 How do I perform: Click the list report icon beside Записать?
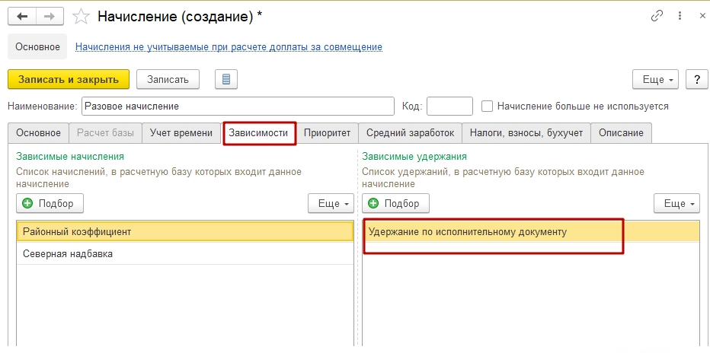[226, 80]
